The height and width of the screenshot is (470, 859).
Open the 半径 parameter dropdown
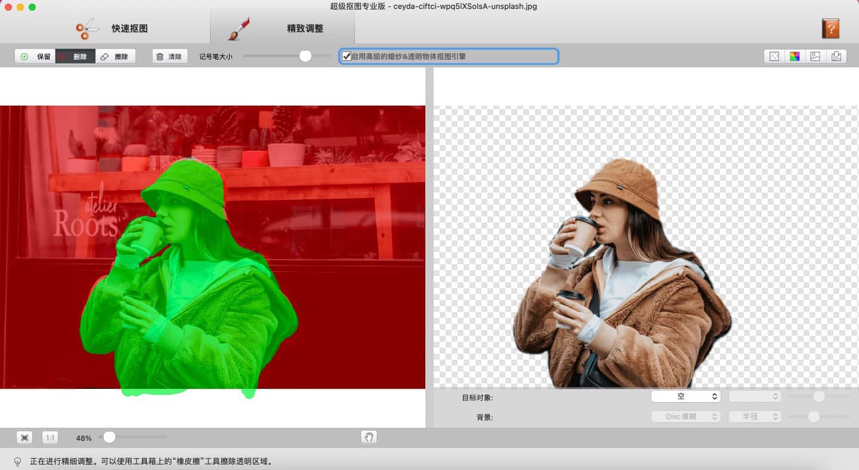pyautogui.click(x=755, y=417)
